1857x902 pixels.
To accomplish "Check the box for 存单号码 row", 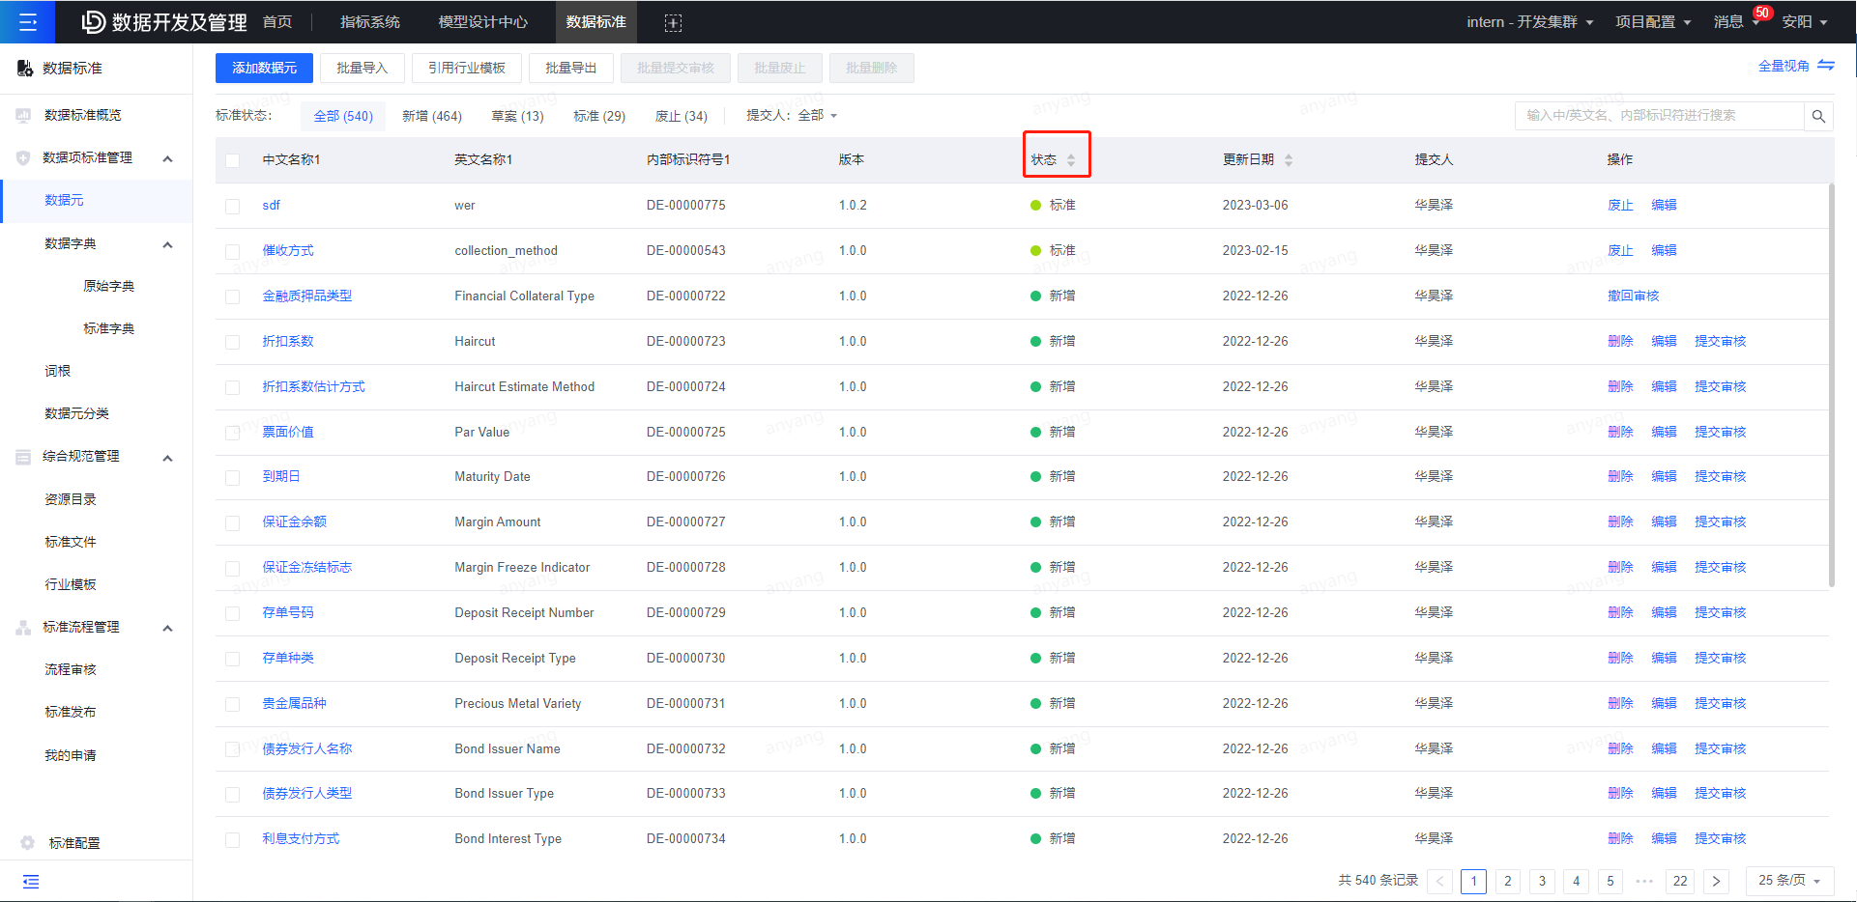I will (x=233, y=613).
